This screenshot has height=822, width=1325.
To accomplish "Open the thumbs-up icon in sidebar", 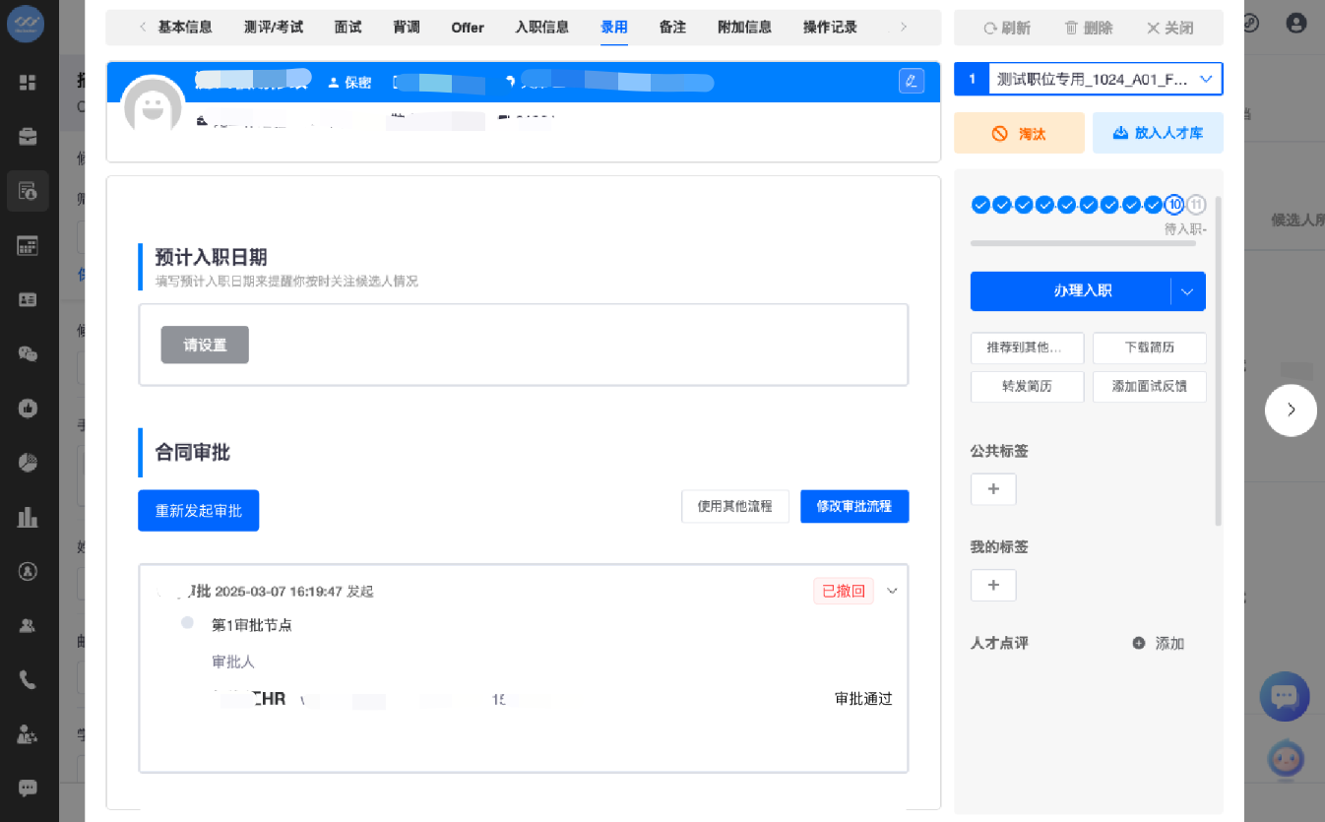I will click(28, 408).
